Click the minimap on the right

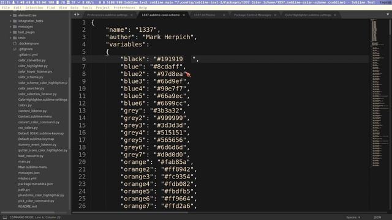tap(379, 92)
